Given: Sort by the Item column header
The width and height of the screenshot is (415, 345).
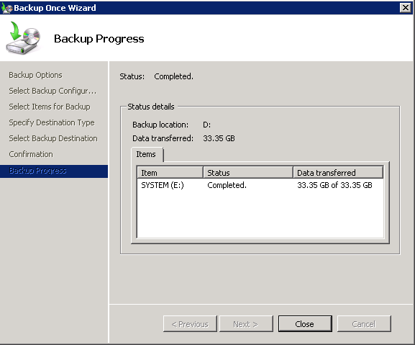Looking at the screenshot, I should click(x=170, y=173).
